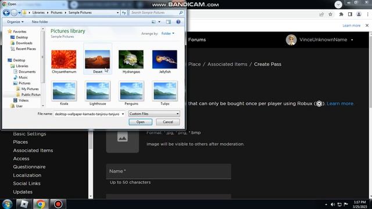This screenshot has width=372, height=209.
Task: Show the preview pane icon
Action: (169, 22)
